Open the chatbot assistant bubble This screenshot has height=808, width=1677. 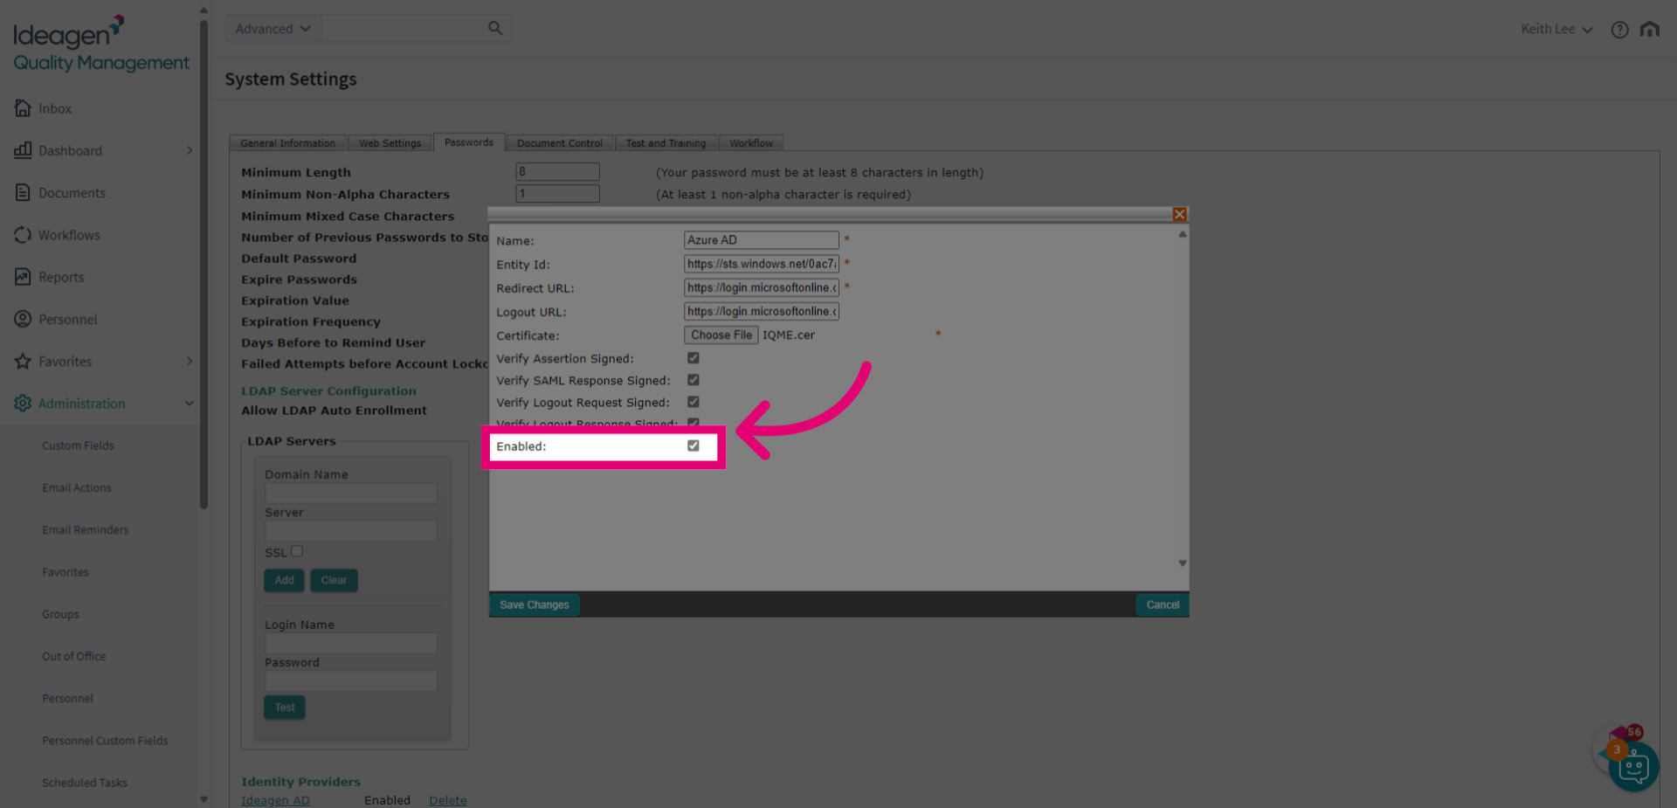coord(1632,767)
